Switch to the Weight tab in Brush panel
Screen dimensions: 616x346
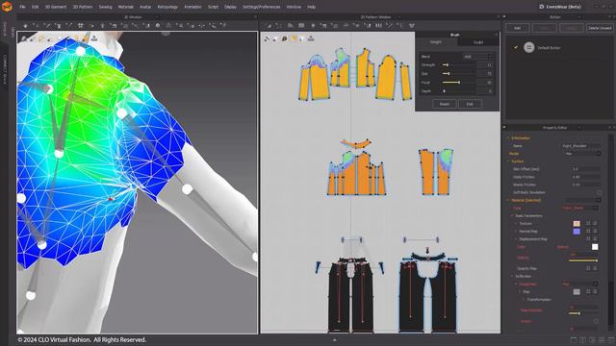coord(436,42)
